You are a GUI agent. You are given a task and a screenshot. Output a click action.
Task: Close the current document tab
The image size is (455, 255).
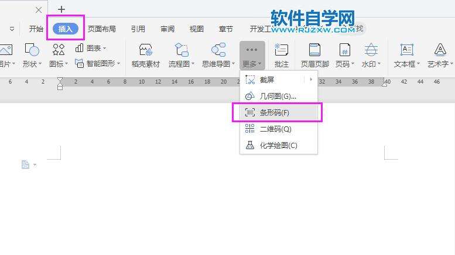[38, 10]
